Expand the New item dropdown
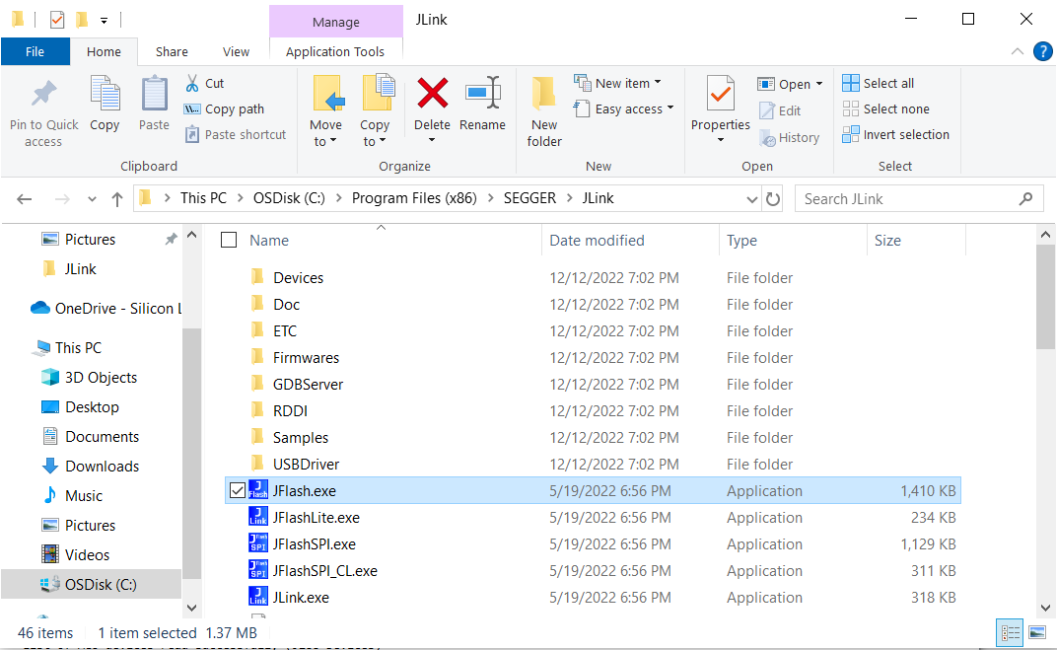The width and height of the screenshot is (1057, 650). 658,83
